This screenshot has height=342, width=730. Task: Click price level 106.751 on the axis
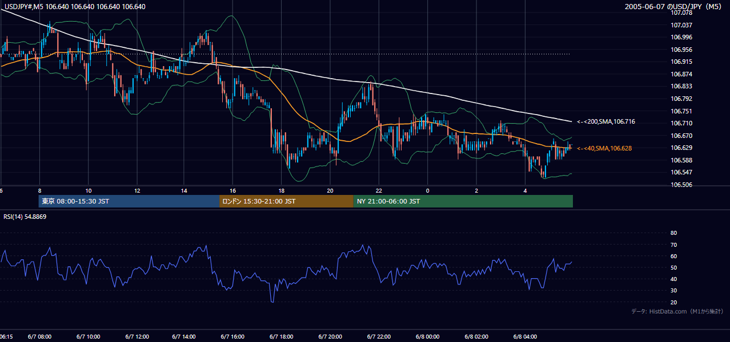[681, 111]
